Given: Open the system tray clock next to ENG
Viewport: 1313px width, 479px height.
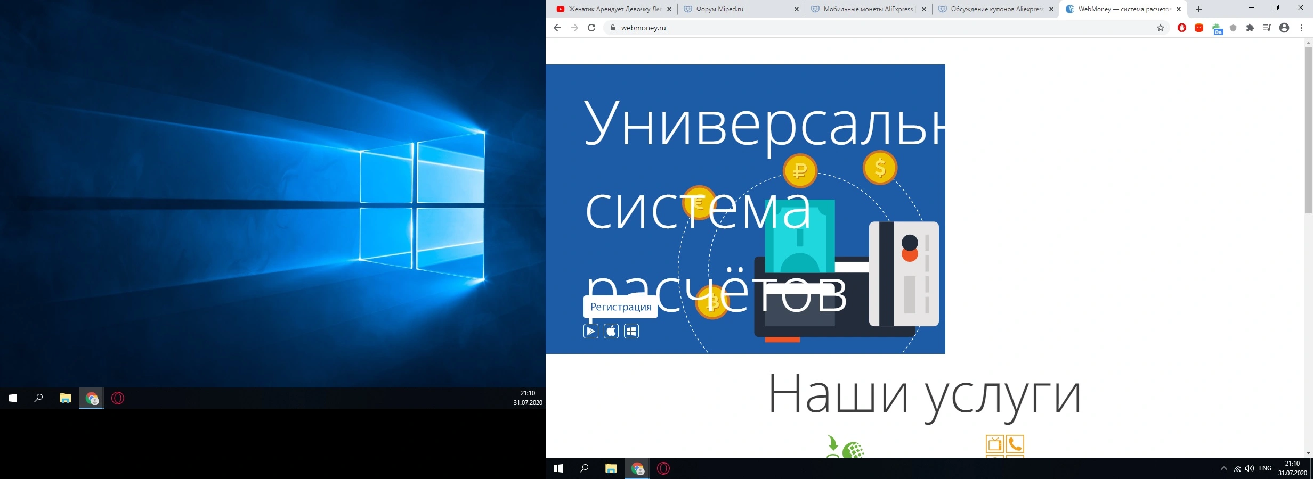Looking at the screenshot, I should pyautogui.click(x=1292, y=468).
